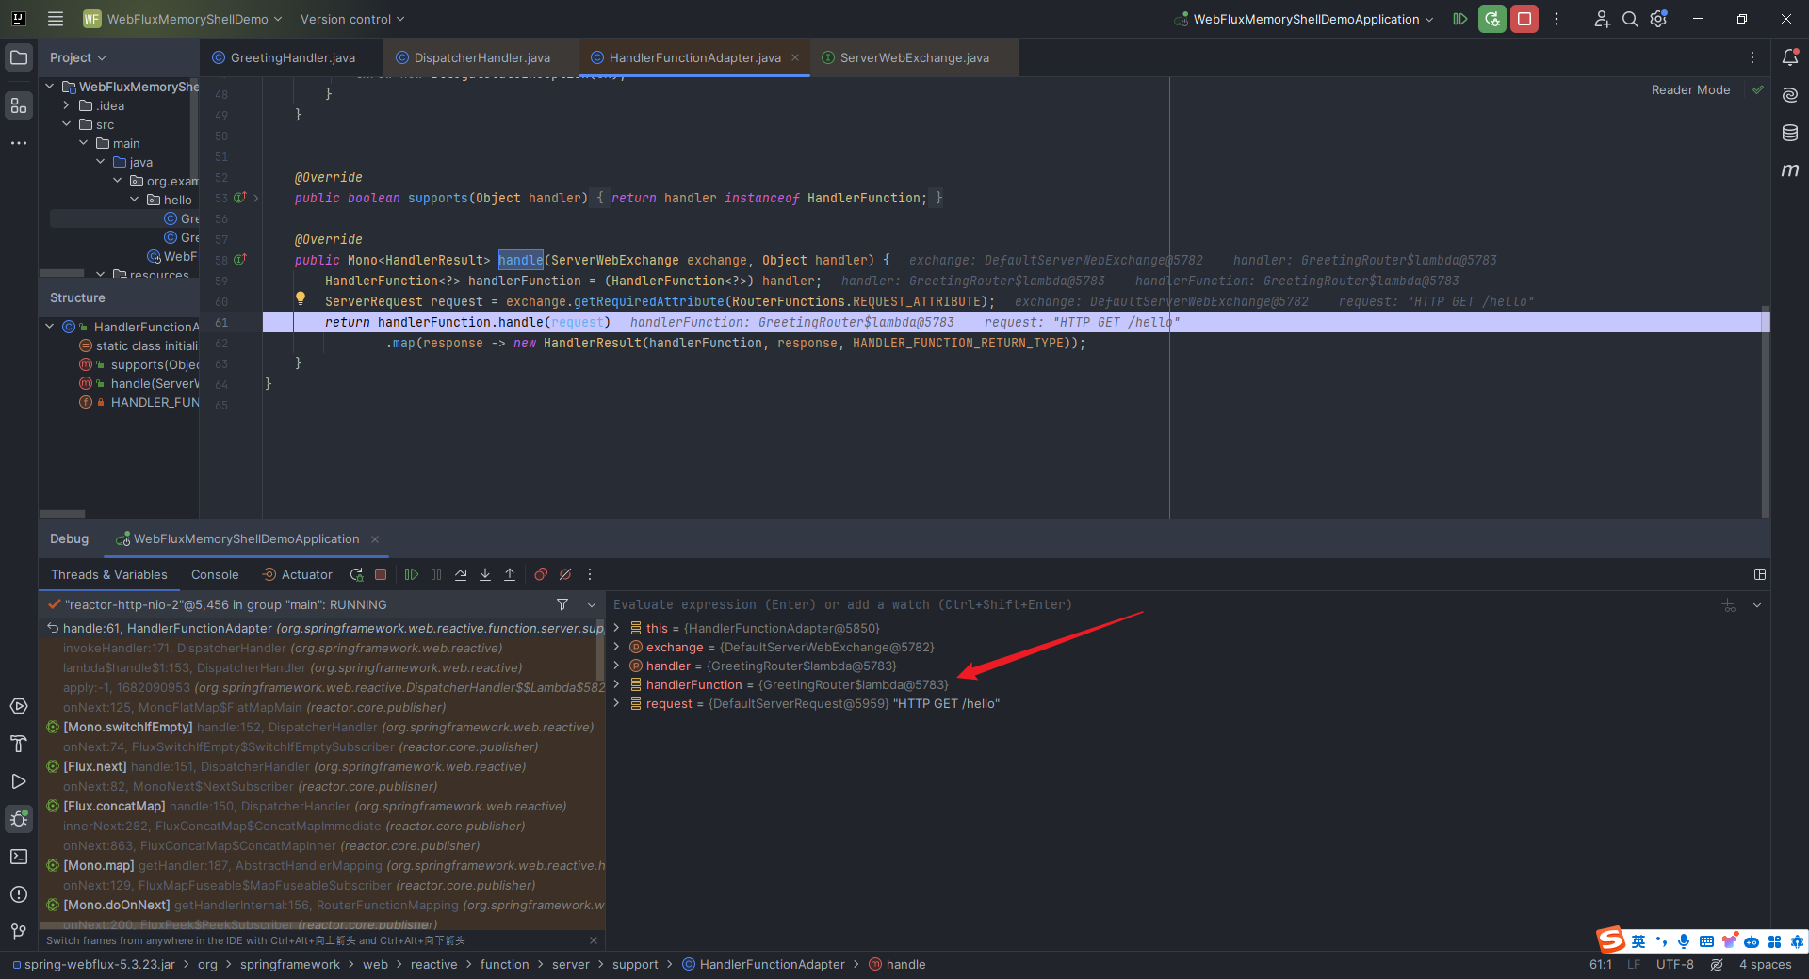Select Threads & Variables tab
This screenshot has width=1809, height=979.
tap(109, 574)
